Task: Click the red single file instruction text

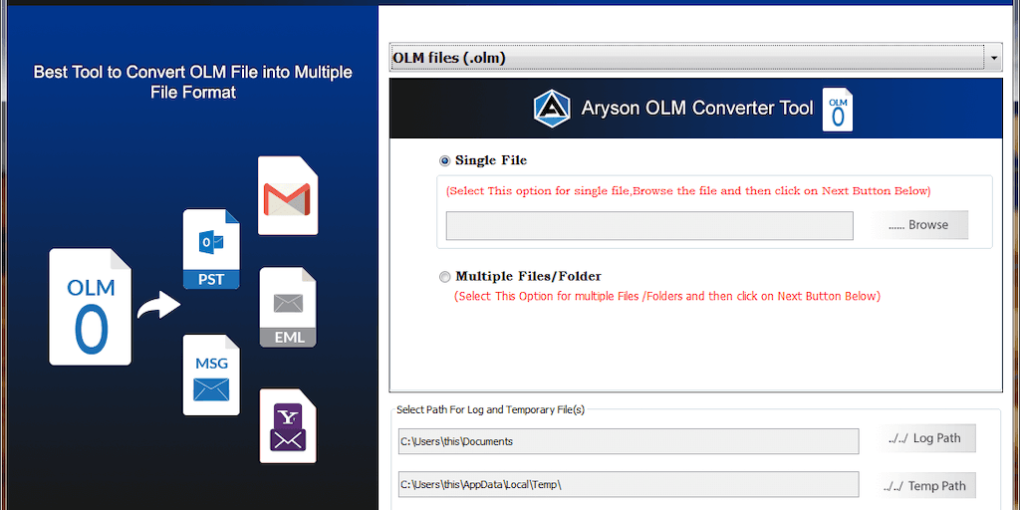Action: 688,191
